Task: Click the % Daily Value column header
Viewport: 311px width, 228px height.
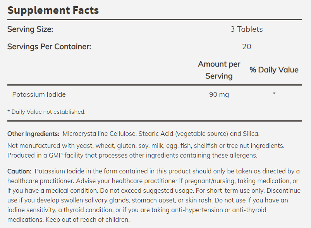Action: coord(274,70)
